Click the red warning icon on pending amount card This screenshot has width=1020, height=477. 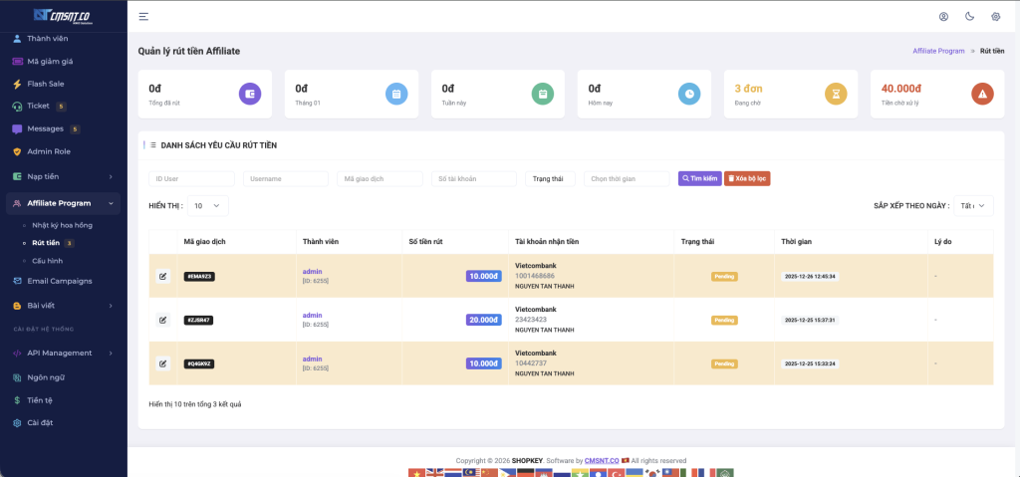(982, 94)
